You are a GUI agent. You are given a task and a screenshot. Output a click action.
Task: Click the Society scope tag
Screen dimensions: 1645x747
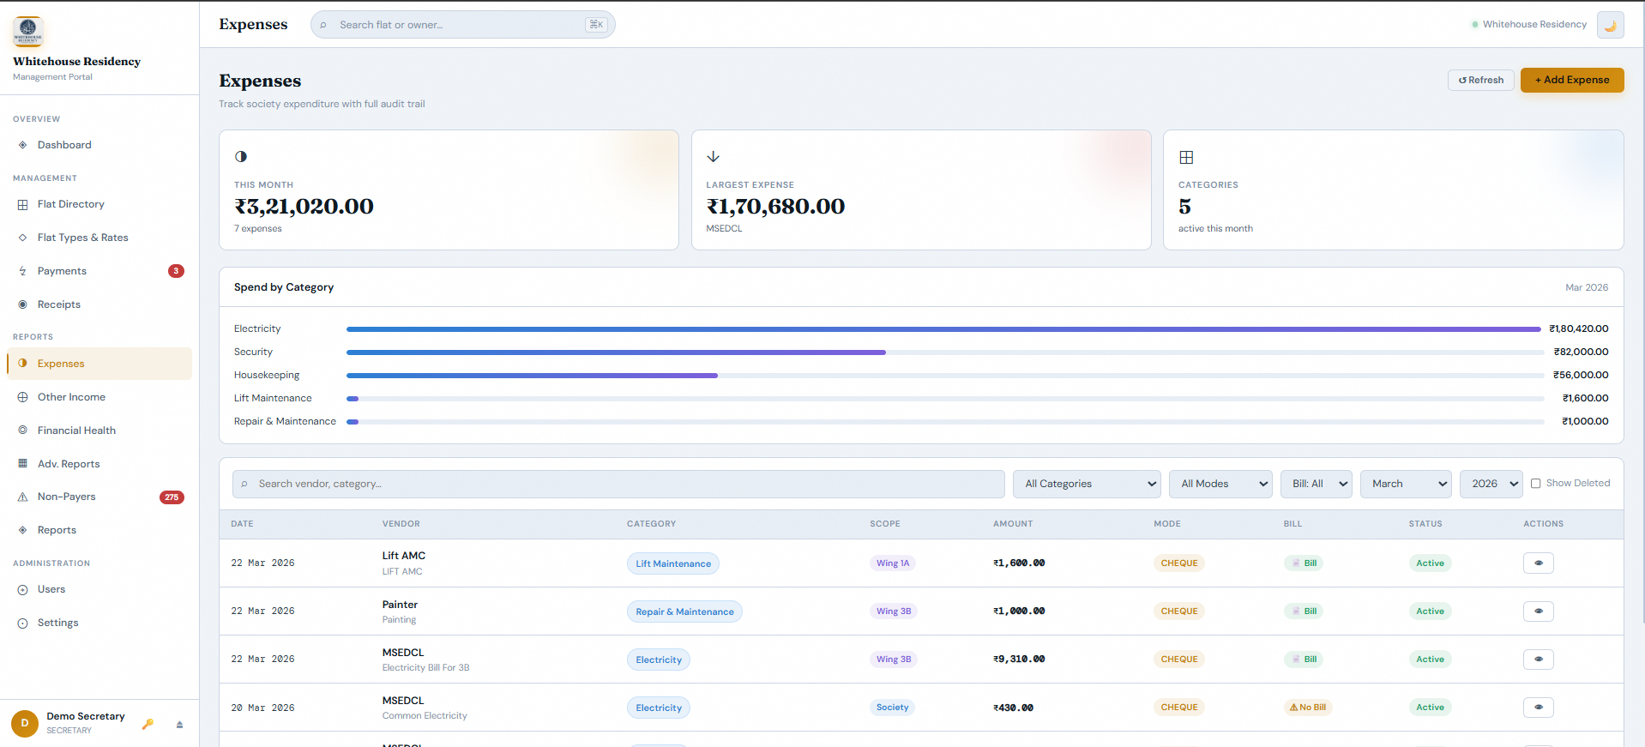(892, 708)
